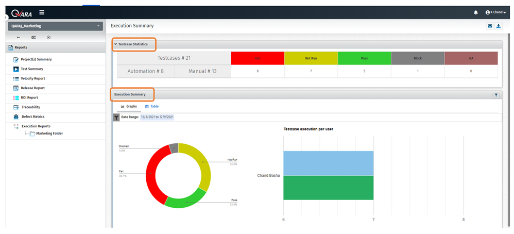The width and height of the screenshot is (514, 234).
Task: Click the gray Blocked donut segment
Action: 174,148
